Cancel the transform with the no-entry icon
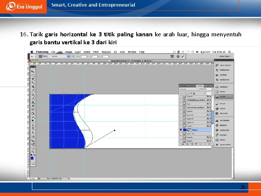This screenshot has width=261, height=196. pyautogui.click(x=178, y=57)
